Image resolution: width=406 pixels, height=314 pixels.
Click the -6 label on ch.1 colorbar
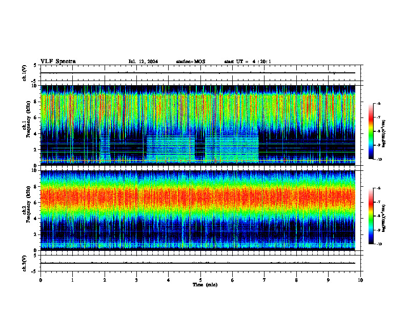click(378, 103)
